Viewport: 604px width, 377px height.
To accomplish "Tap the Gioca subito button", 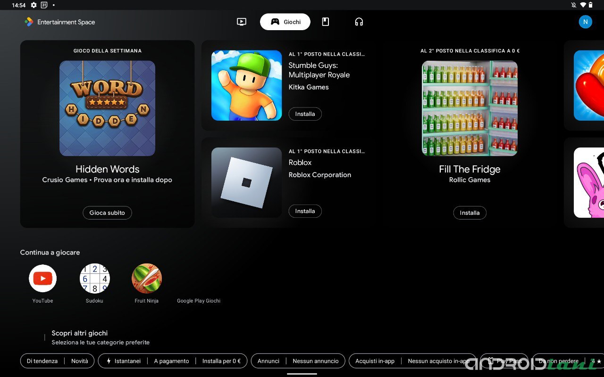I will click(x=107, y=213).
